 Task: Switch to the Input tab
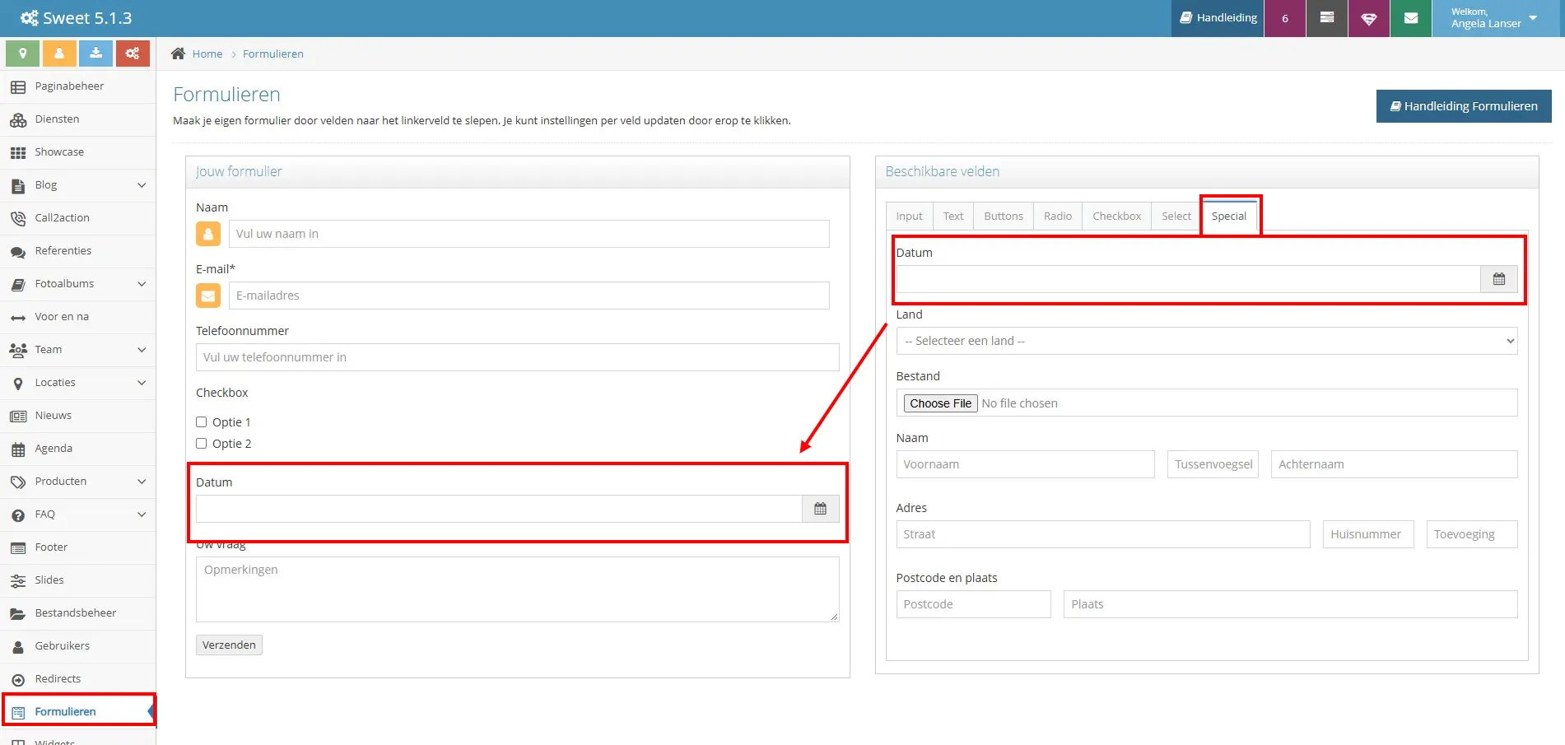coord(910,217)
